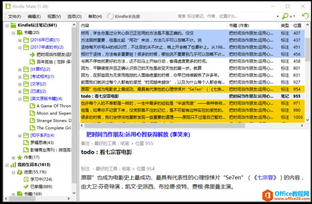Click the 2016年已读 folder icon
Image resolution: width=312 pixels, height=204 pixels.
(x=26, y=40)
